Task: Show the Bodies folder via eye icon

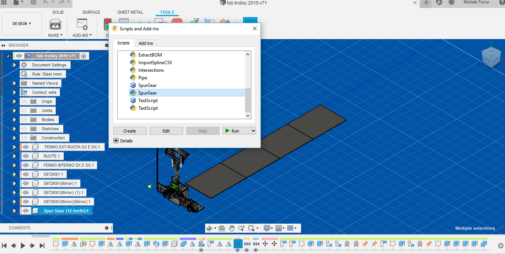Action: (x=24, y=120)
